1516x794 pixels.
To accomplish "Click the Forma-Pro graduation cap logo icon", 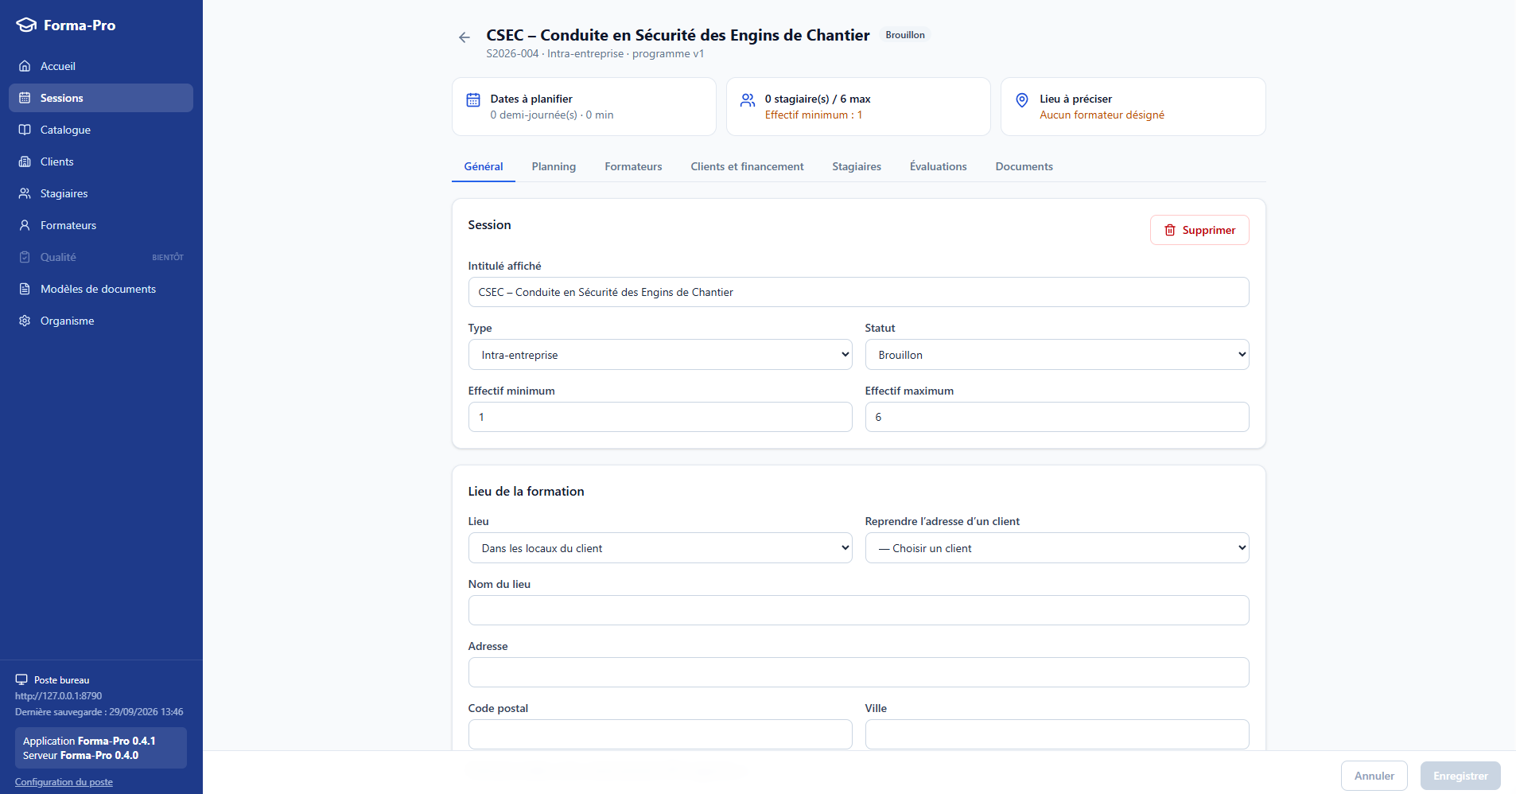I will click(26, 25).
